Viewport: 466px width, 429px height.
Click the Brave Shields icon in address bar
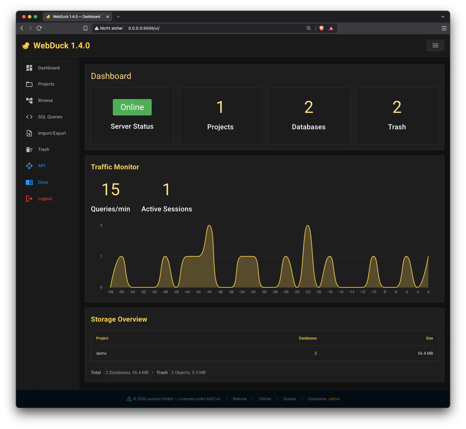[x=322, y=28]
